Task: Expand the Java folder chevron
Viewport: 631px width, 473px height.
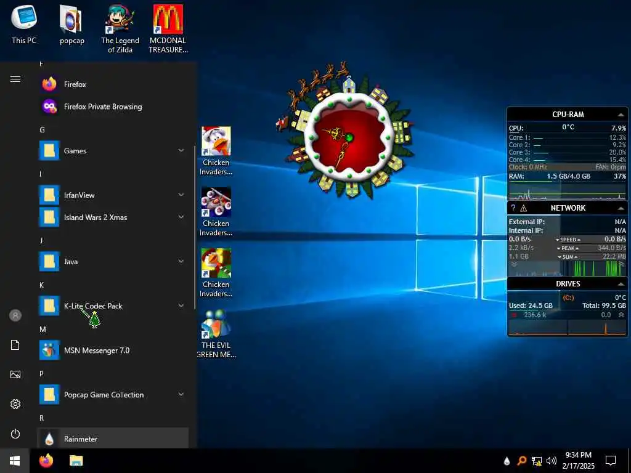Action: 181,261
